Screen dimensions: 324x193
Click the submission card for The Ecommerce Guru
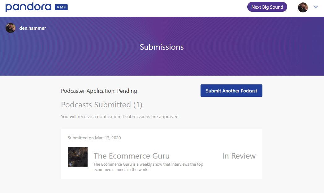[162, 154]
